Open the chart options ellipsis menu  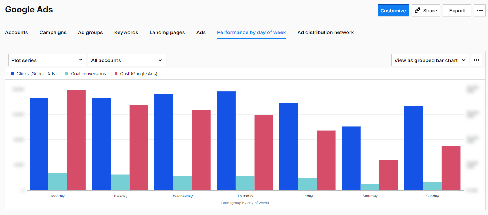click(477, 60)
